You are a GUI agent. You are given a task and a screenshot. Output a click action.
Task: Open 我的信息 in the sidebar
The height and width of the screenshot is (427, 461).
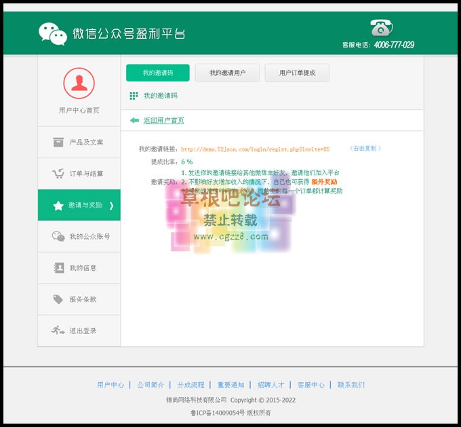pos(79,268)
